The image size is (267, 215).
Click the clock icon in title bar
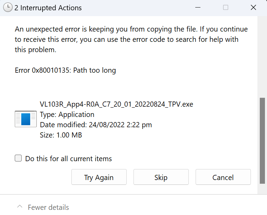point(8,8)
